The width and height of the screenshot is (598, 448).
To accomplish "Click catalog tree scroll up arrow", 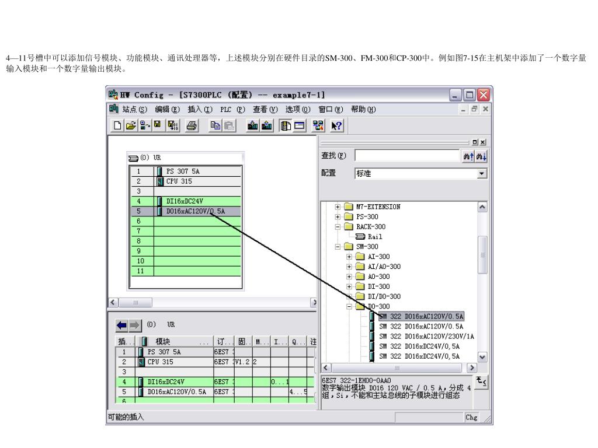I will pyautogui.click(x=482, y=207).
